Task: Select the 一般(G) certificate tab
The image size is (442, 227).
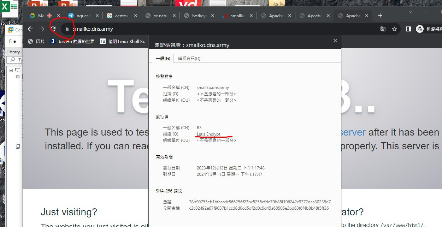Action: coord(163,58)
